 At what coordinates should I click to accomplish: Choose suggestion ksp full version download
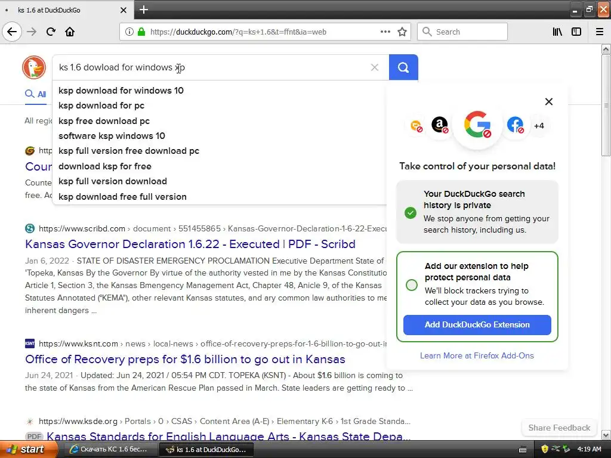coord(220,181)
